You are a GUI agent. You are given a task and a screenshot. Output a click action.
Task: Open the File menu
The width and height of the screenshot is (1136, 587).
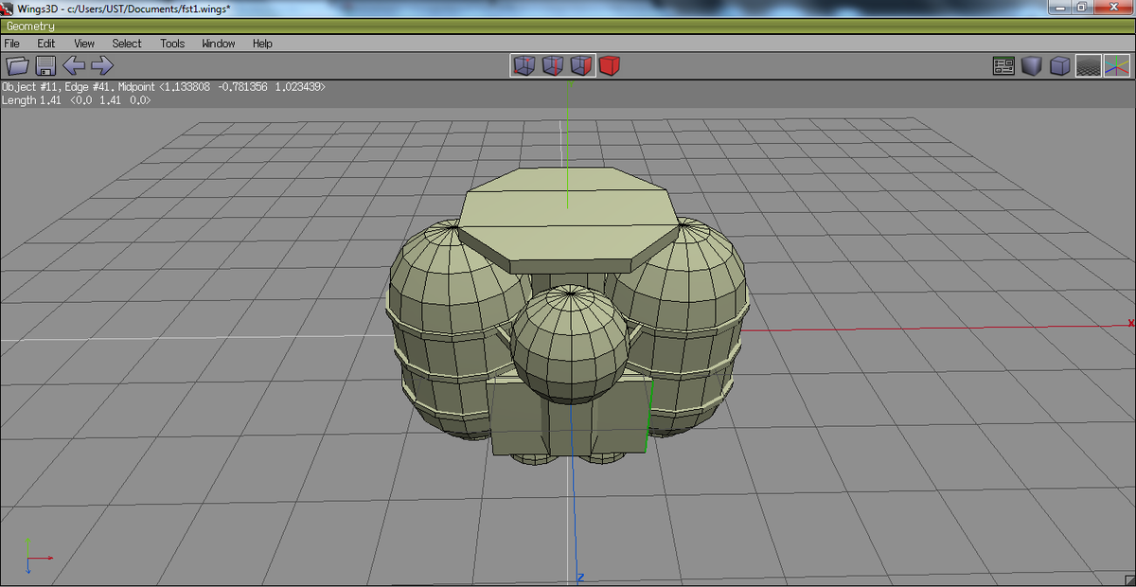(x=12, y=44)
